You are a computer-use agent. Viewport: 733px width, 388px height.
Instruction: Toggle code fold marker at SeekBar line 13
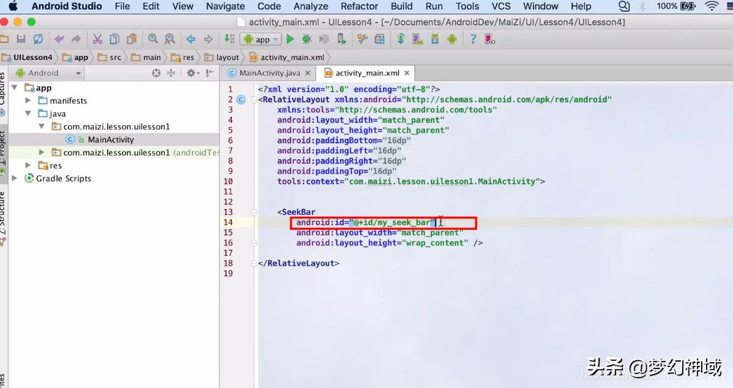pyautogui.click(x=254, y=212)
